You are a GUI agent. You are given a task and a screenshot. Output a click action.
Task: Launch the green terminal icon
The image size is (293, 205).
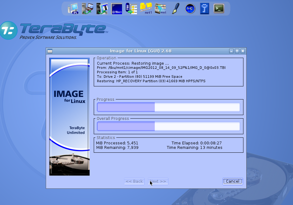tap(219, 9)
